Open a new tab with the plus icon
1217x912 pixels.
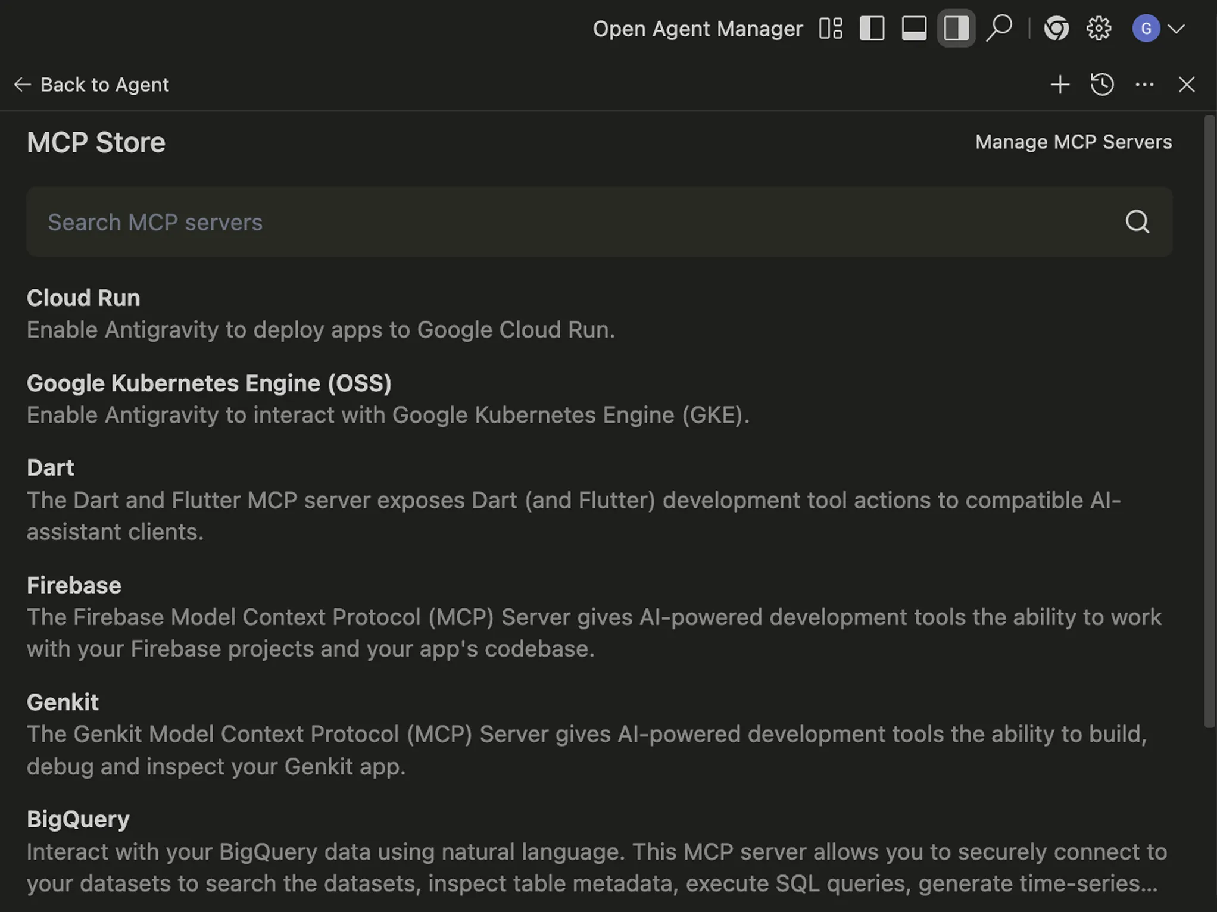click(1060, 85)
